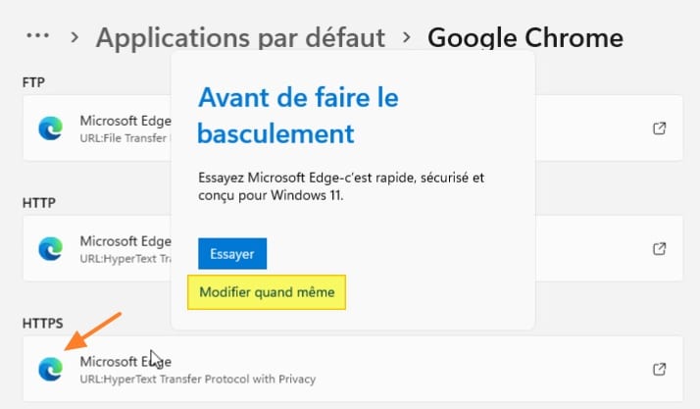Select the Microsoft Edge FTP entry text
Viewport: 700px width, 409px height.
(x=125, y=121)
